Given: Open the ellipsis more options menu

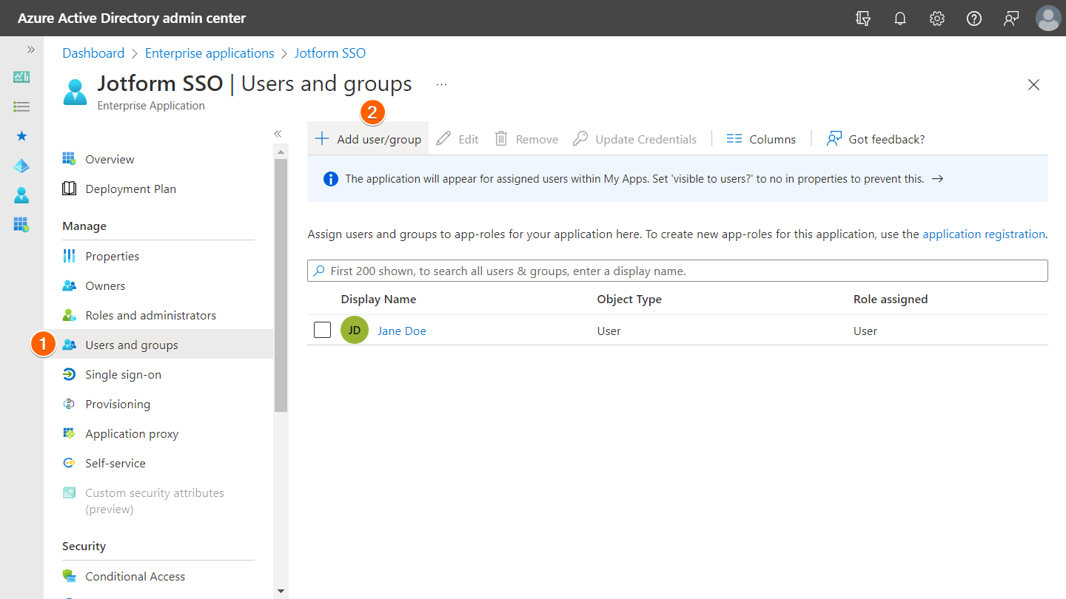Looking at the screenshot, I should tap(441, 85).
